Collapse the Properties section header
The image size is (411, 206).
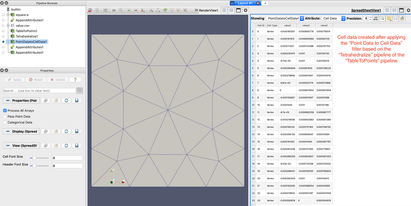pyautogui.click(x=21, y=101)
